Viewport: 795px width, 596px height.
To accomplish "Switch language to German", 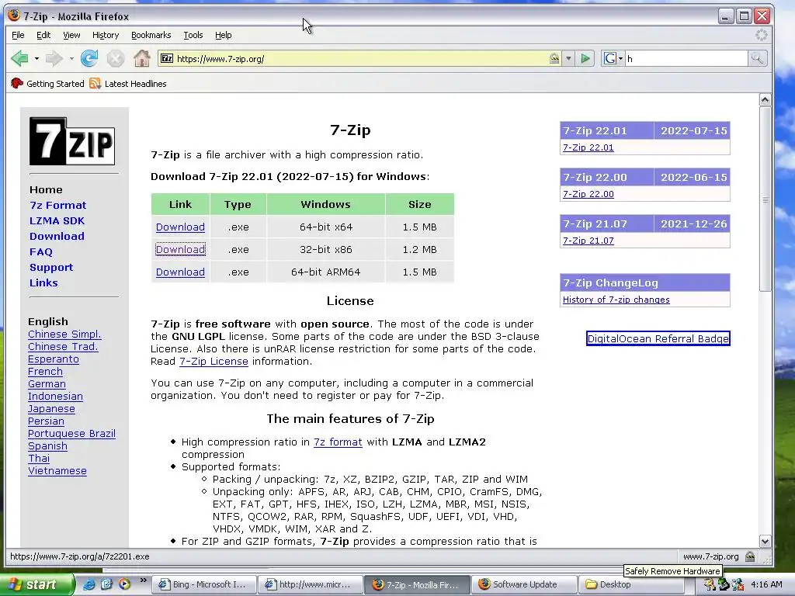I will (47, 384).
